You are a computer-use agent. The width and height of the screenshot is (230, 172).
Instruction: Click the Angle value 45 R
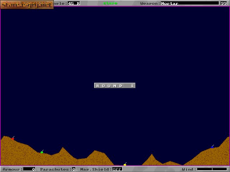point(74,3)
